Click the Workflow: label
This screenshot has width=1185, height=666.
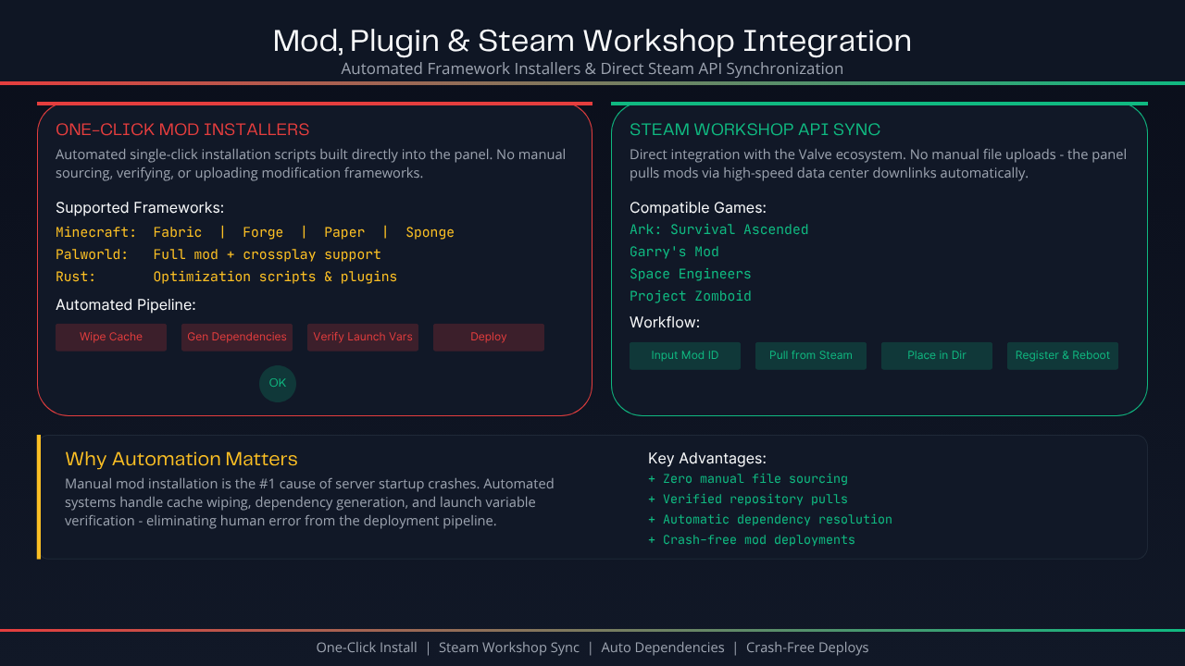665,323
